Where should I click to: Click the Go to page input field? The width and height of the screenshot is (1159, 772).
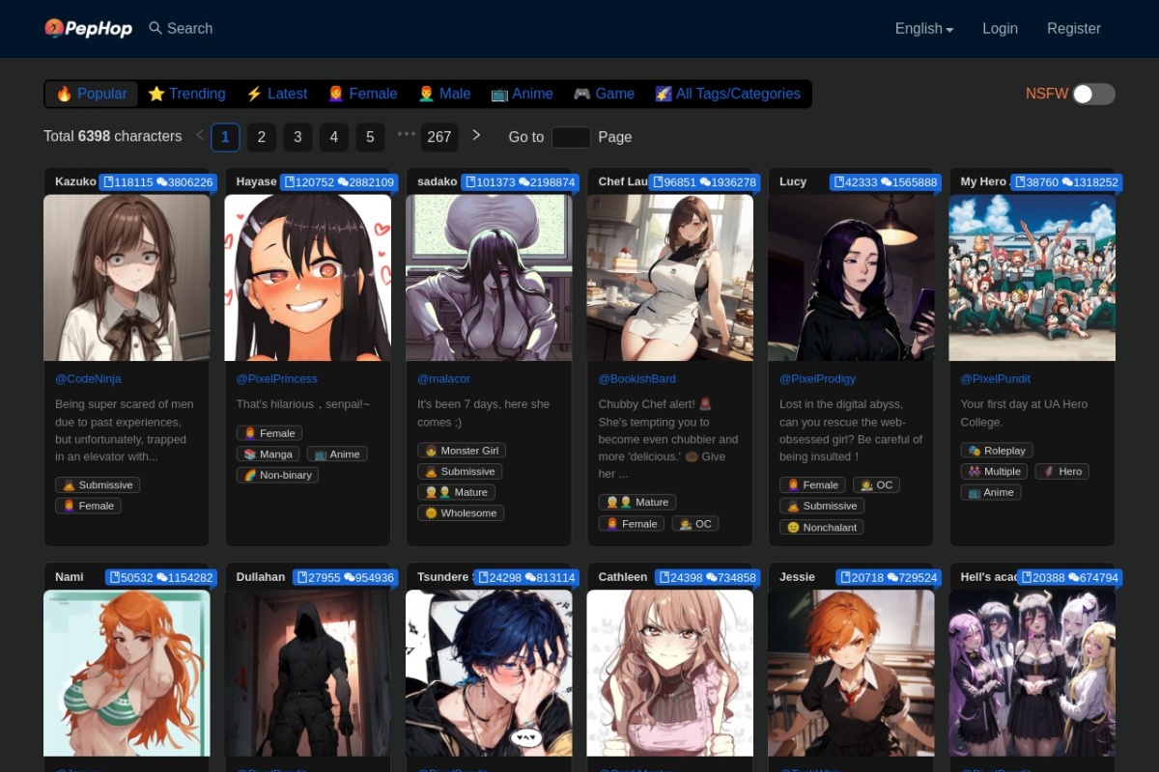(571, 137)
